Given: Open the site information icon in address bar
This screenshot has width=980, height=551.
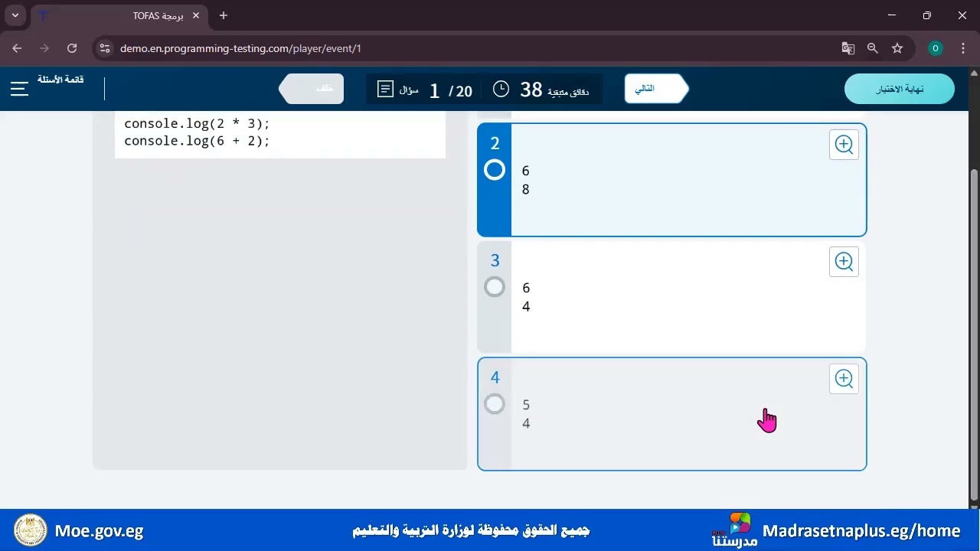Looking at the screenshot, I should [105, 48].
